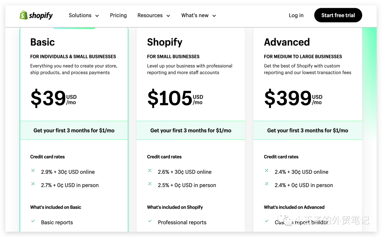Click checkmark icon next to Basic reports
This screenshot has width=382, height=237.
pyautogui.click(x=33, y=221)
